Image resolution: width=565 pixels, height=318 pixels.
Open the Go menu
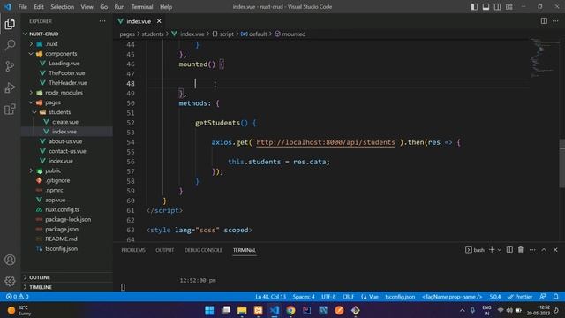104,7
